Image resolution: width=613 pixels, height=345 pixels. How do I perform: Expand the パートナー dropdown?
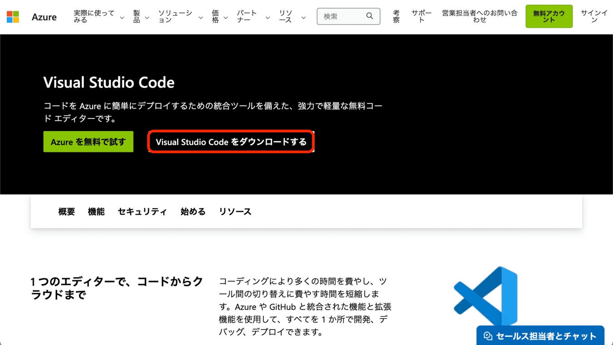(x=253, y=17)
